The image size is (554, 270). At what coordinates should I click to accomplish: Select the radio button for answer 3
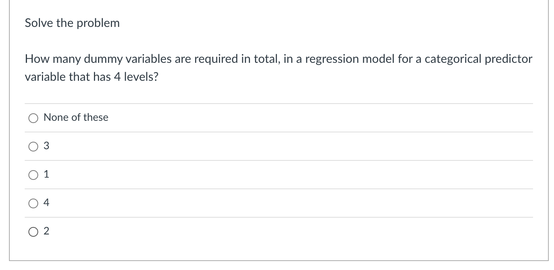[33, 147]
